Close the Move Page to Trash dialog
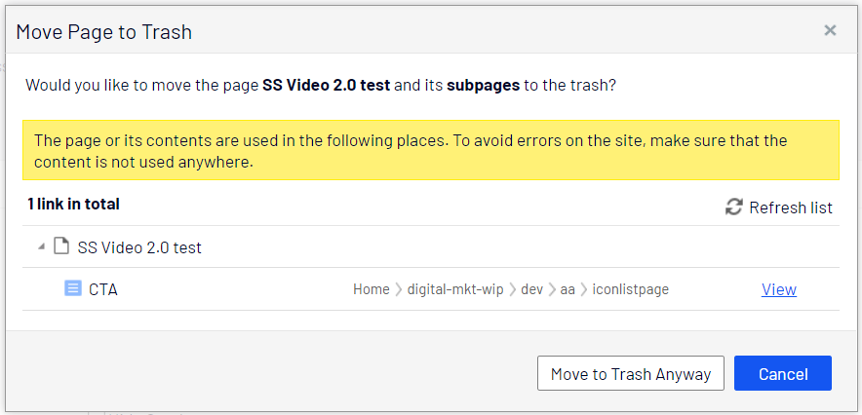862x415 pixels. click(x=830, y=30)
